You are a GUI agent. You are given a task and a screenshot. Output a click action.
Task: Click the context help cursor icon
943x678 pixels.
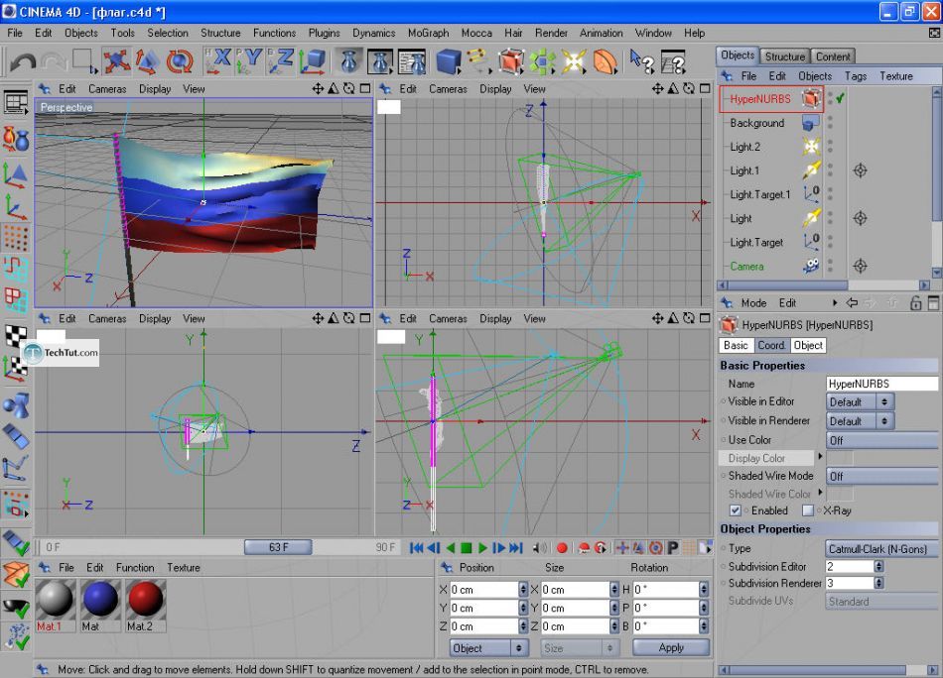tap(641, 61)
